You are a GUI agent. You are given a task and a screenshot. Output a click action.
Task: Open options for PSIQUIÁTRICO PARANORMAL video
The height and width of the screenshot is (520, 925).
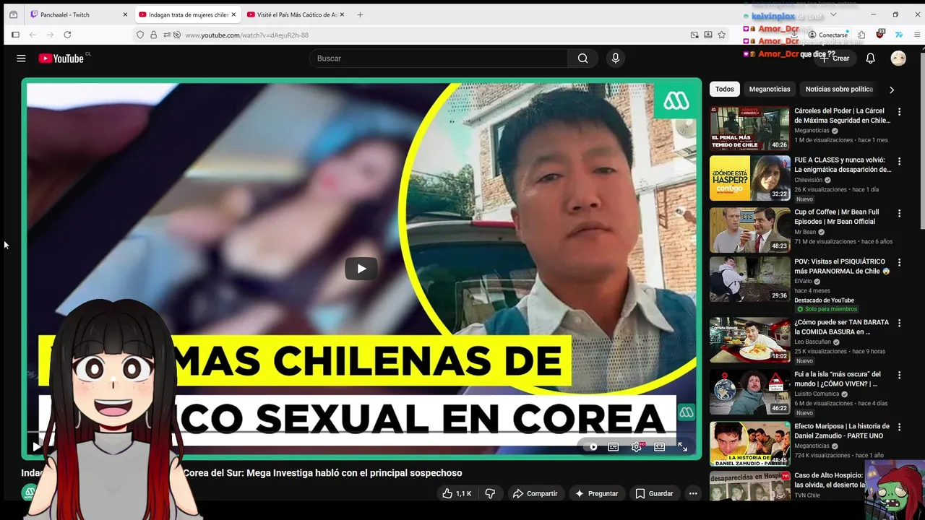click(x=899, y=262)
